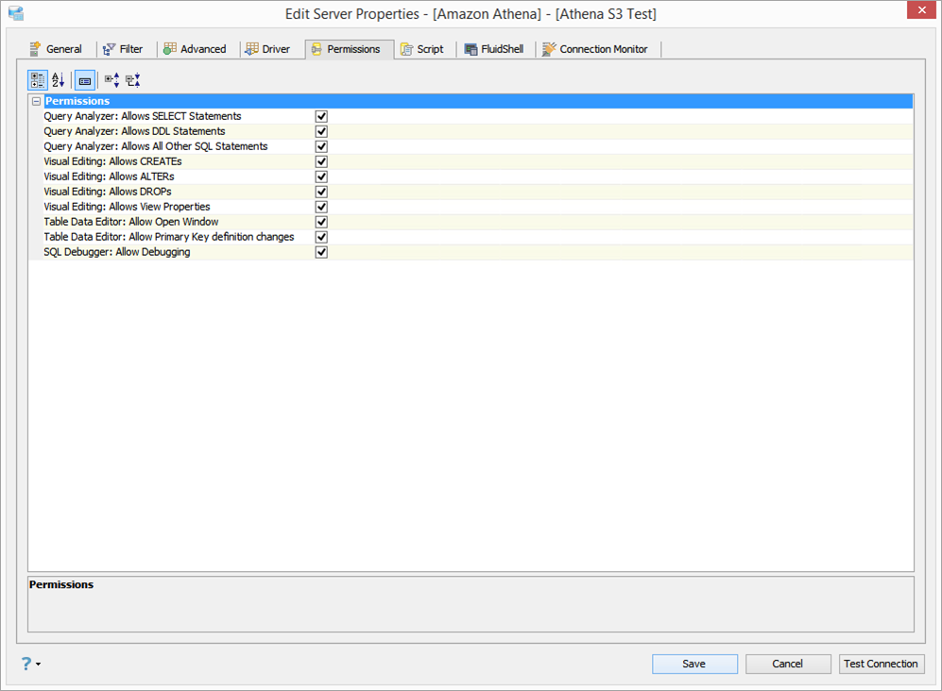Viewport: 942px width, 691px height.
Task: Switch to the Advanced tab
Action: click(196, 49)
